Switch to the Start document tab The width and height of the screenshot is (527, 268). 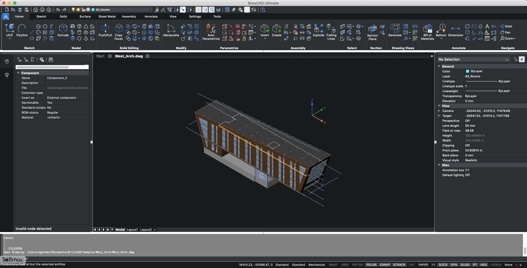point(100,56)
